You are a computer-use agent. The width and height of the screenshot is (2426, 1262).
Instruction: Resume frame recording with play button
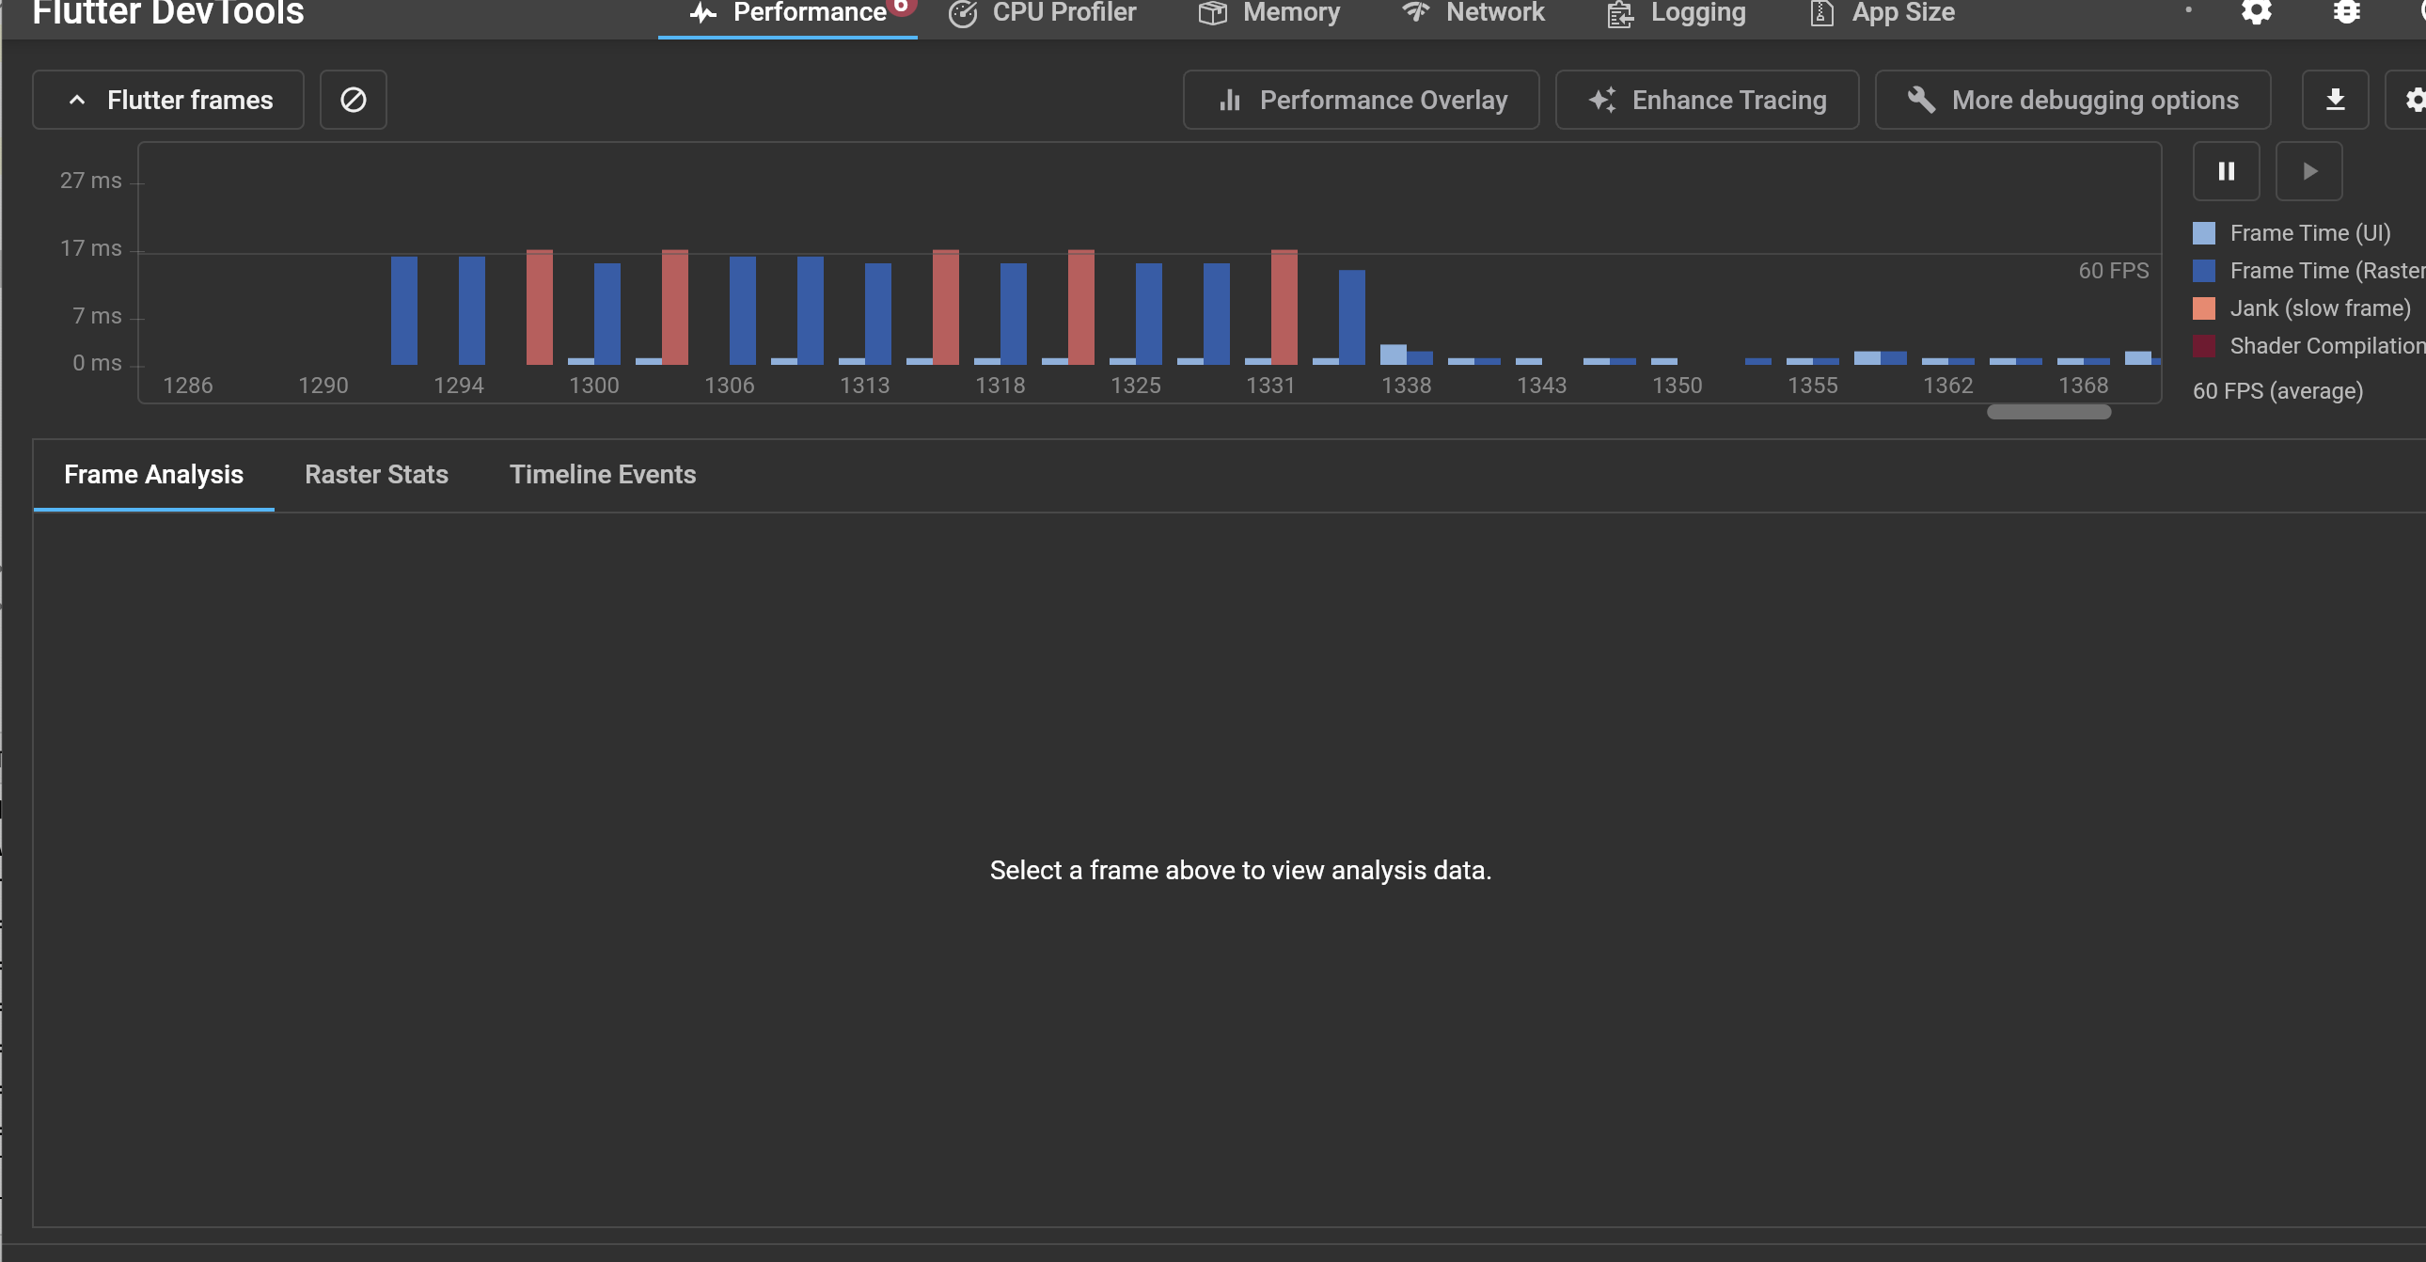tap(2308, 171)
